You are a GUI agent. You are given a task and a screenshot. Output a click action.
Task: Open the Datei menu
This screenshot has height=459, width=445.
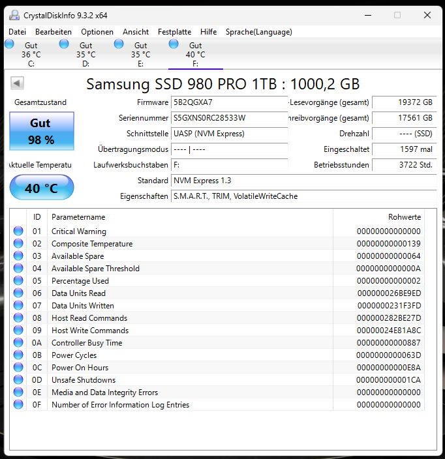pyautogui.click(x=17, y=31)
